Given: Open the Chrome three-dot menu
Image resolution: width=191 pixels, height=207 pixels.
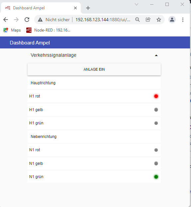Looking at the screenshot, I should (x=183, y=20).
